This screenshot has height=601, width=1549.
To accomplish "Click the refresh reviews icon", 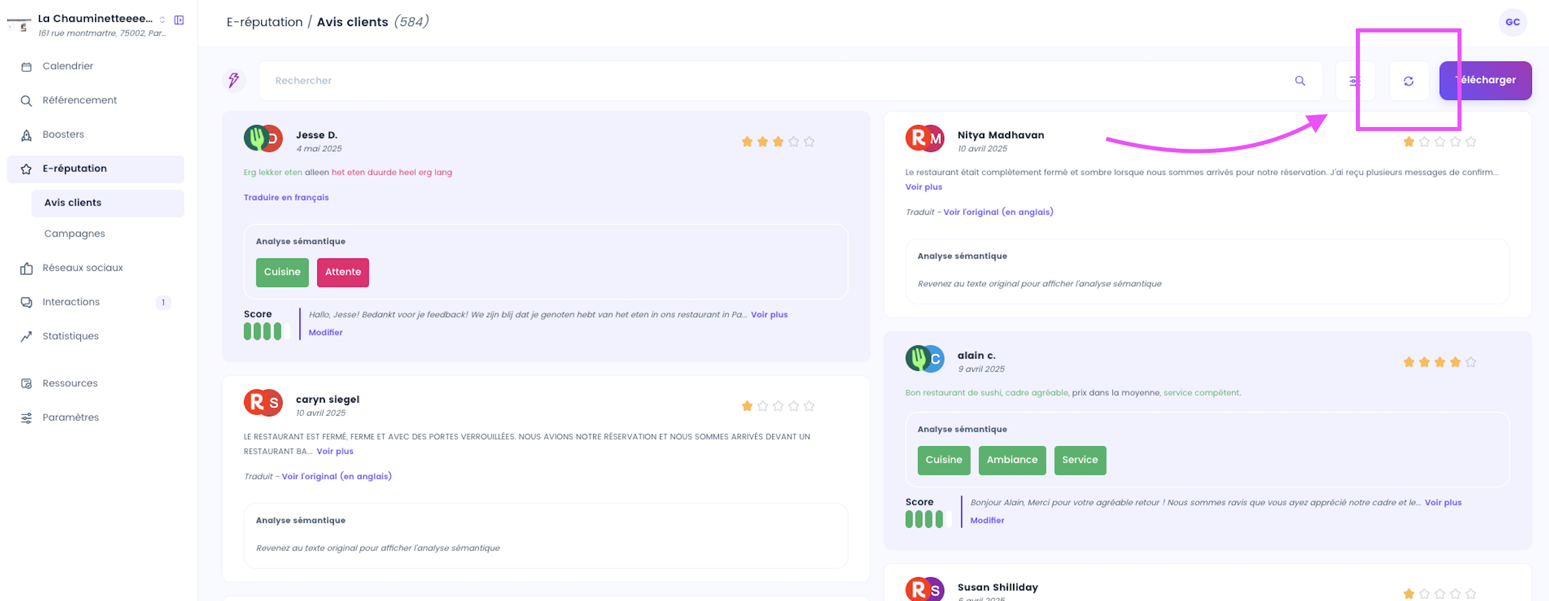I will pos(1408,80).
